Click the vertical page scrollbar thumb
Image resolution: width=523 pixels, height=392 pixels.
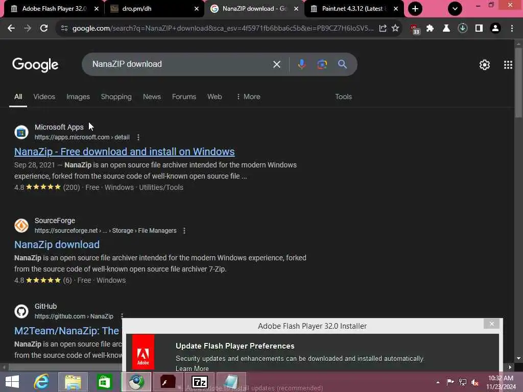click(518, 83)
